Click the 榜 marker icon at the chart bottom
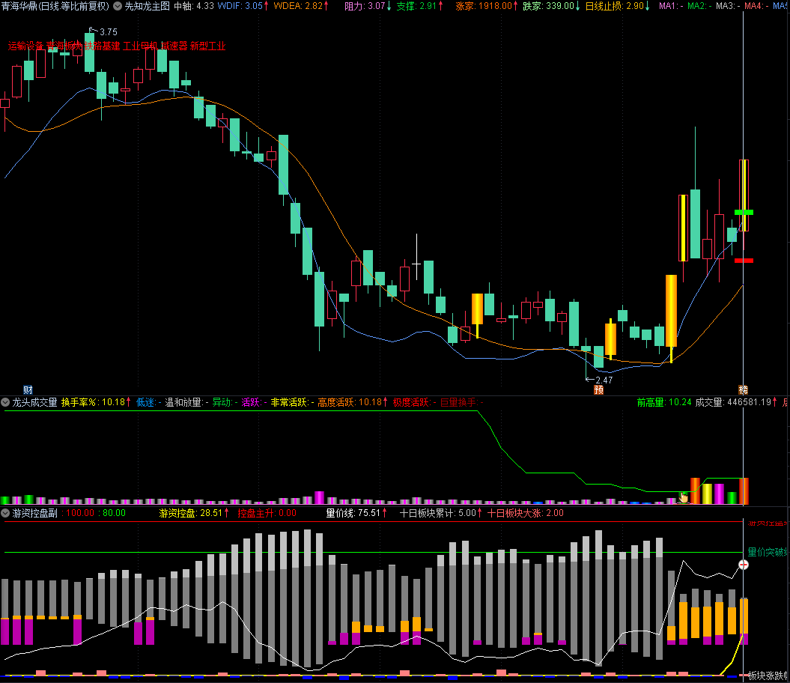Screen dimensions: 790x683 [x=743, y=389]
